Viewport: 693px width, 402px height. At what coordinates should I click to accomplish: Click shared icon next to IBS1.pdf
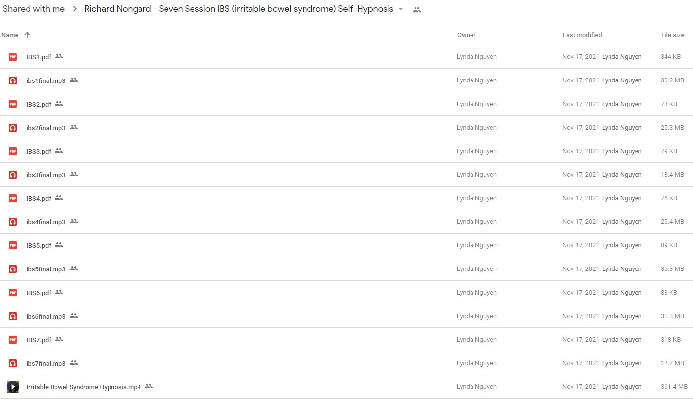[59, 56]
